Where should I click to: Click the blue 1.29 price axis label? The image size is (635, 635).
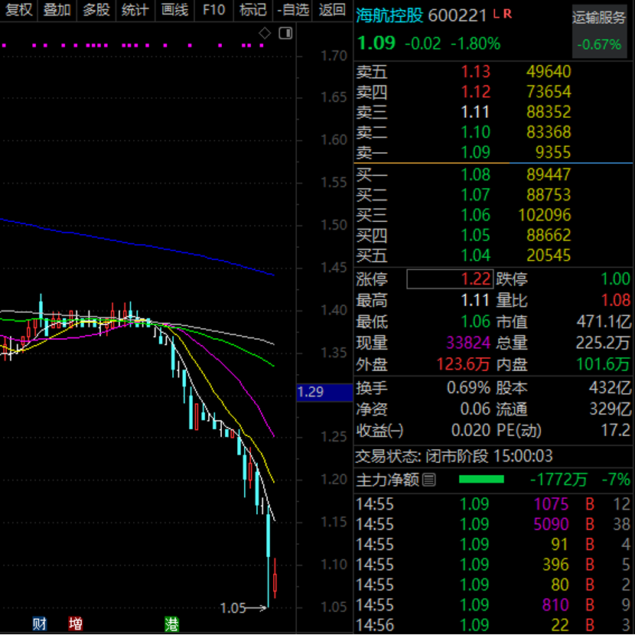(324, 392)
